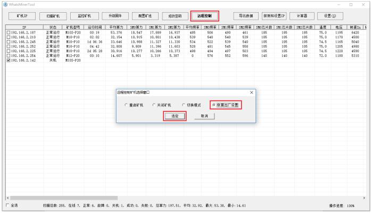Click the 操作进度 100% progress indicator
372x213 pixels.
[342, 206]
